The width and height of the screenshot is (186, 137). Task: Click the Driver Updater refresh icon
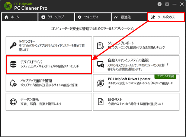tap(100, 83)
